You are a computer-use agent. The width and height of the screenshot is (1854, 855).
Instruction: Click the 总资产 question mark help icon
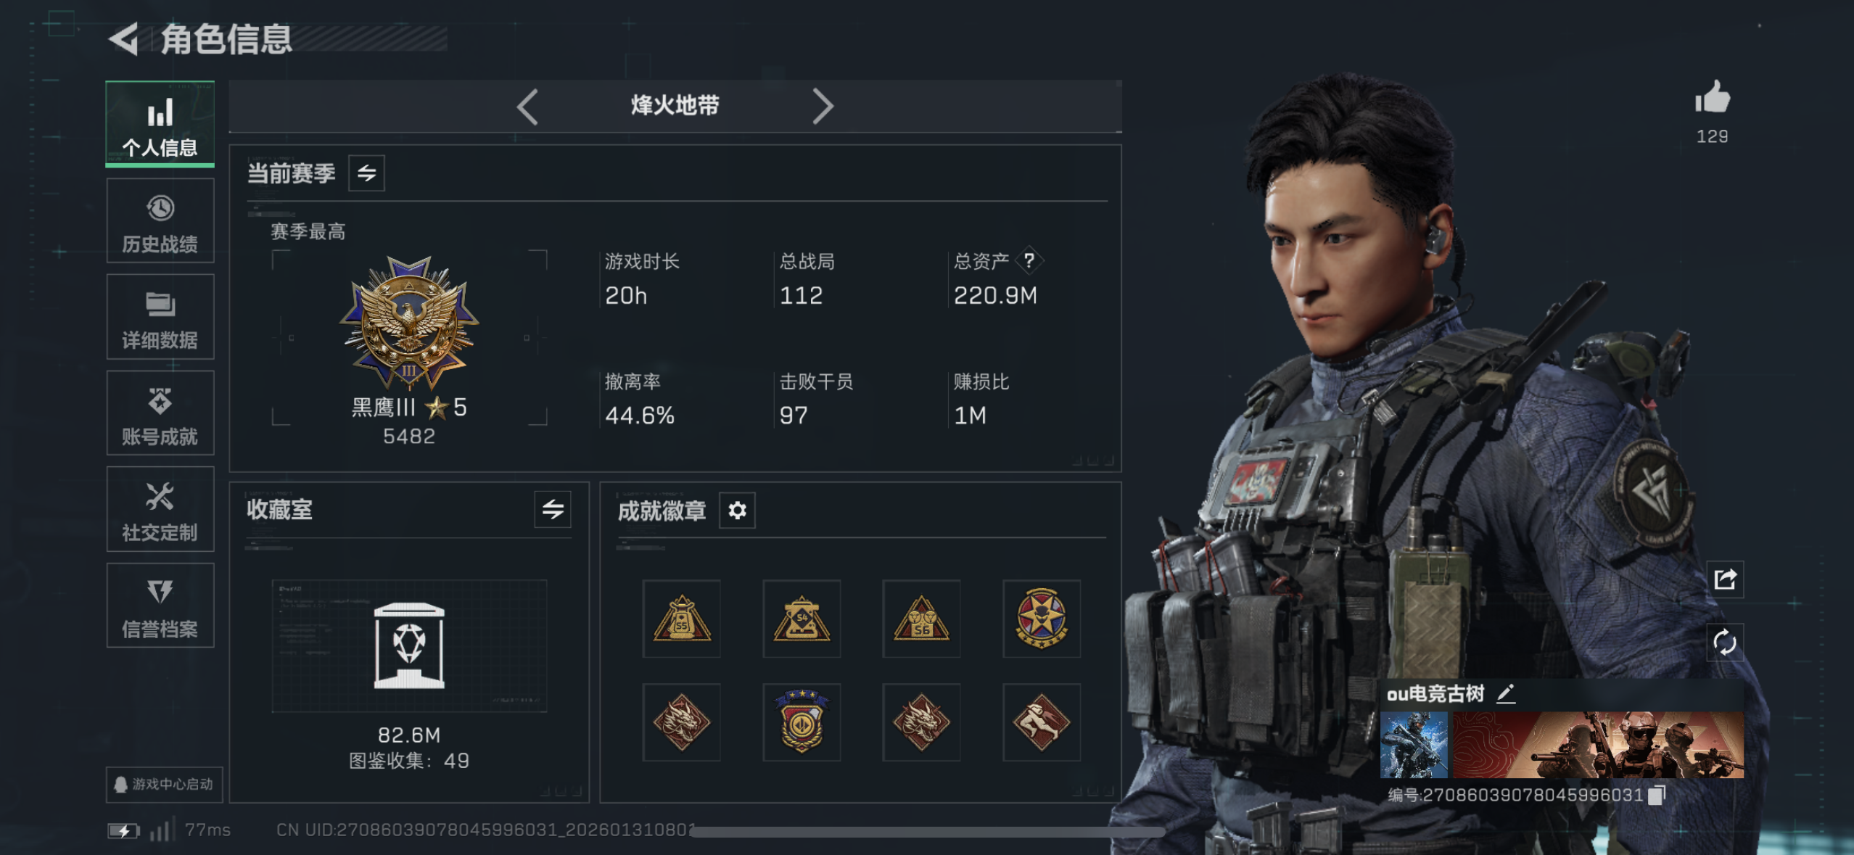1029,260
